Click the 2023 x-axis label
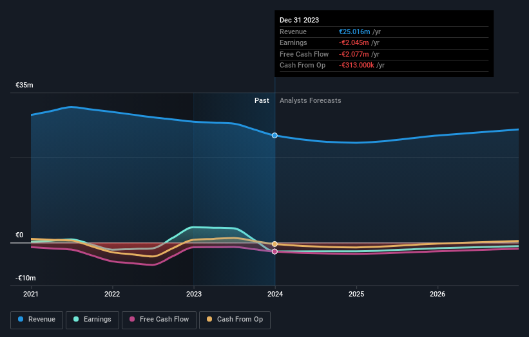The image size is (529, 337). (194, 294)
